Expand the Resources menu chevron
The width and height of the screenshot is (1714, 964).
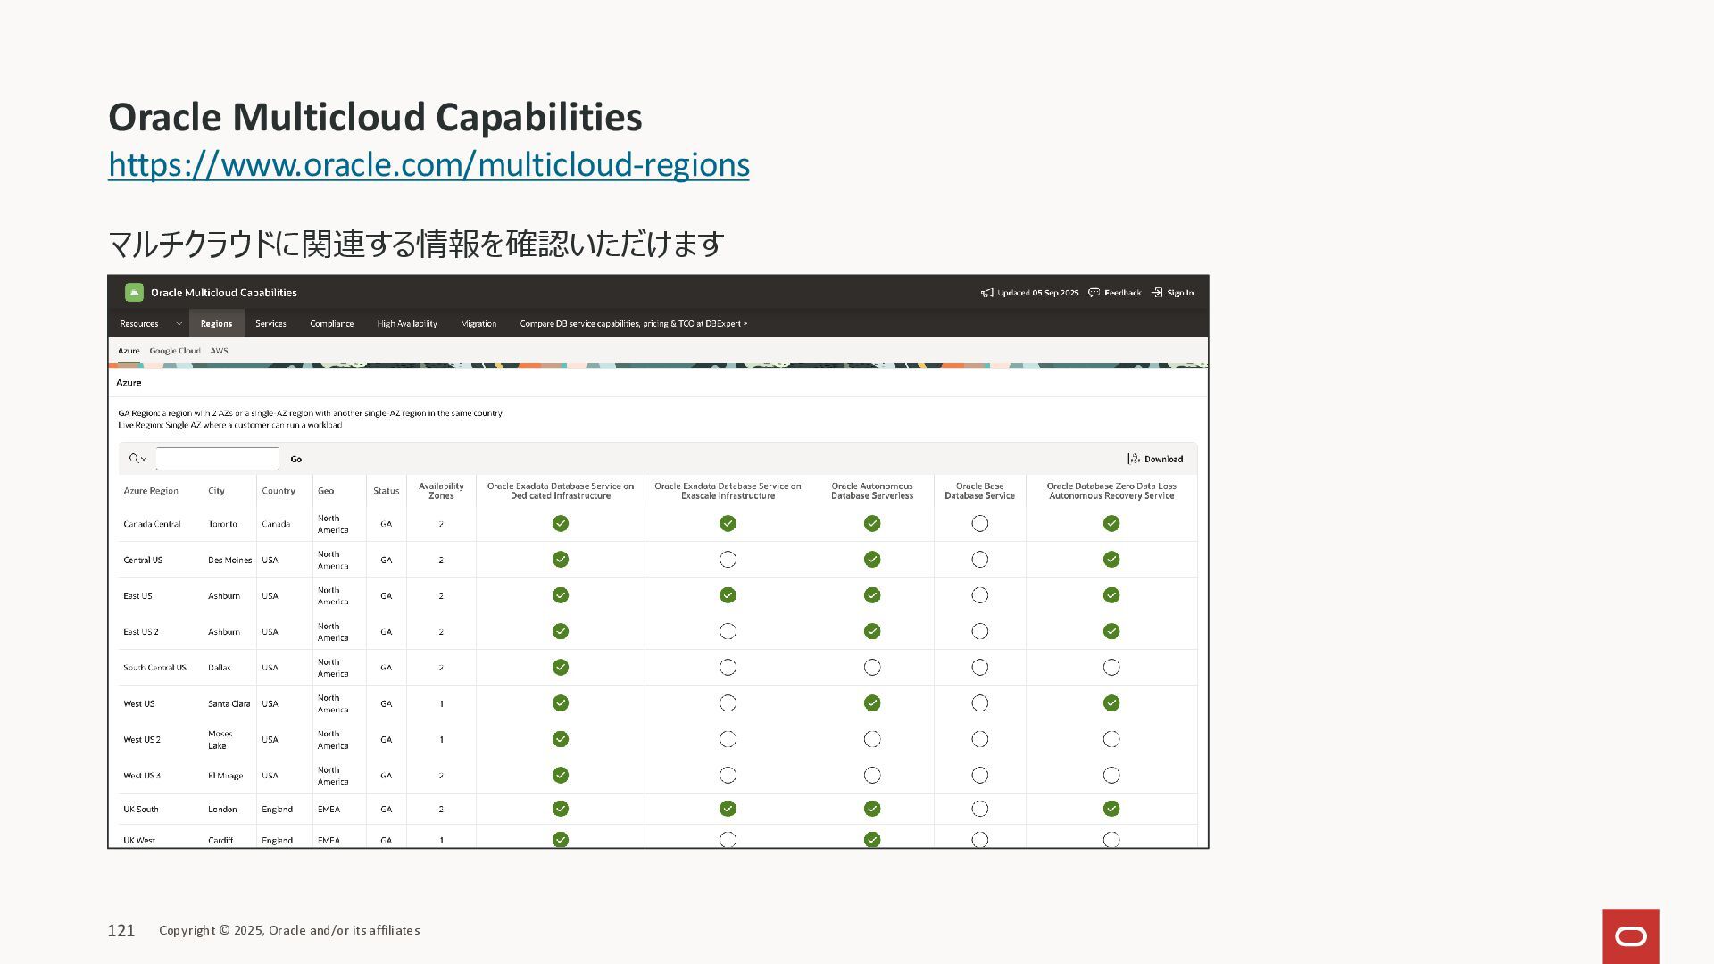179,324
